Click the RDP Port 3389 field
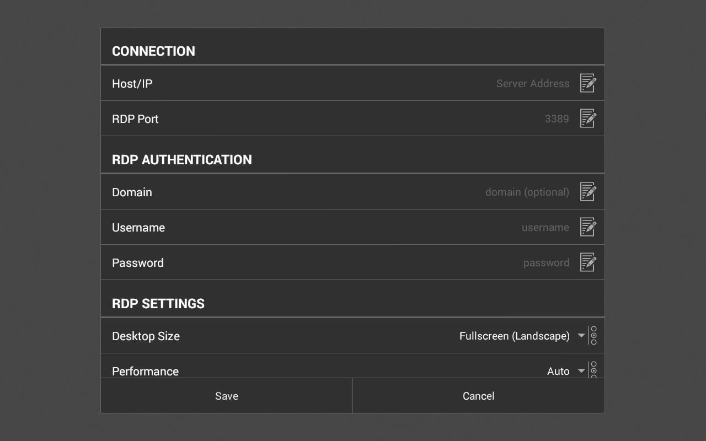 (x=557, y=119)
